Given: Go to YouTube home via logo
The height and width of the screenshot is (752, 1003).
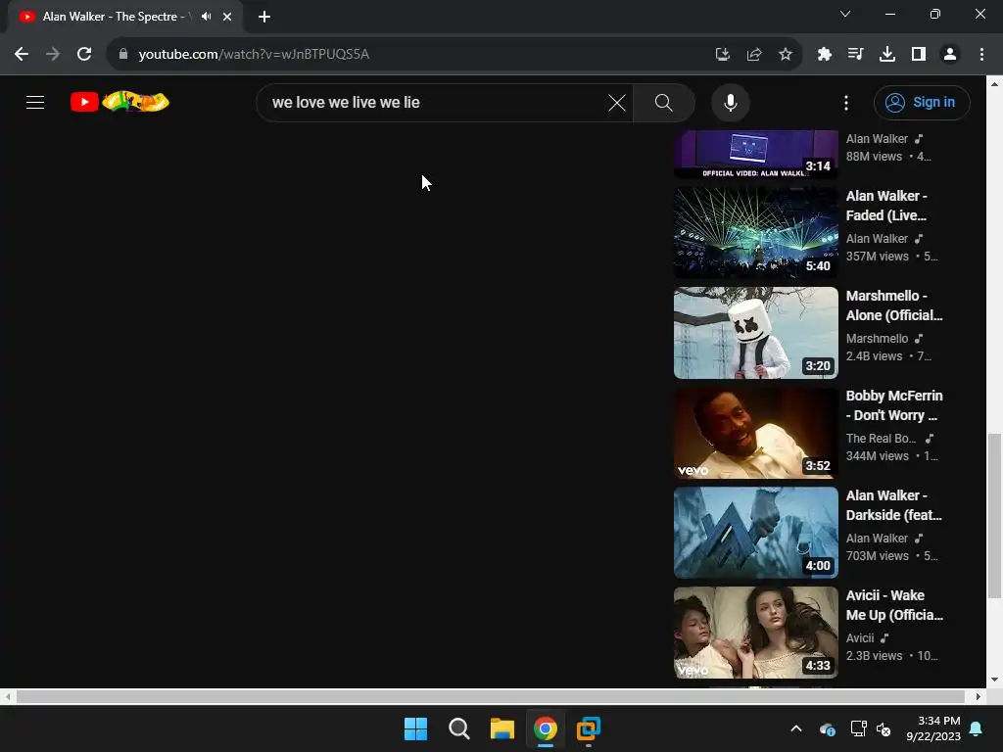Looking at the screenshot, I should pos(119,102).
